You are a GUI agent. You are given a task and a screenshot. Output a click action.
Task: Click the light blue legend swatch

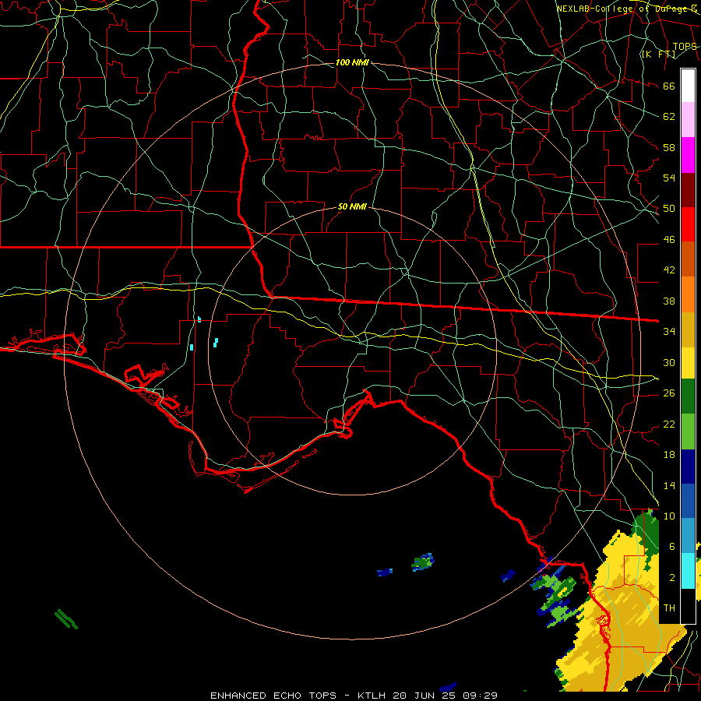point(688,536)
